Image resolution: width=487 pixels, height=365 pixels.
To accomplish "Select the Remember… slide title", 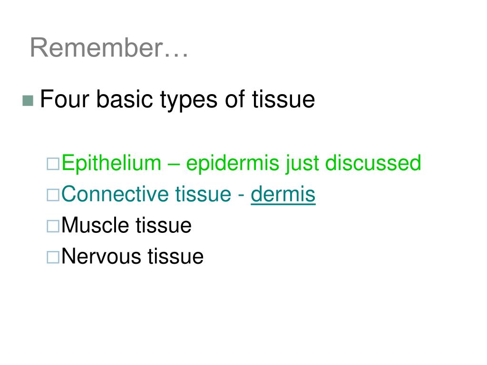I will [x=109, y=48].
